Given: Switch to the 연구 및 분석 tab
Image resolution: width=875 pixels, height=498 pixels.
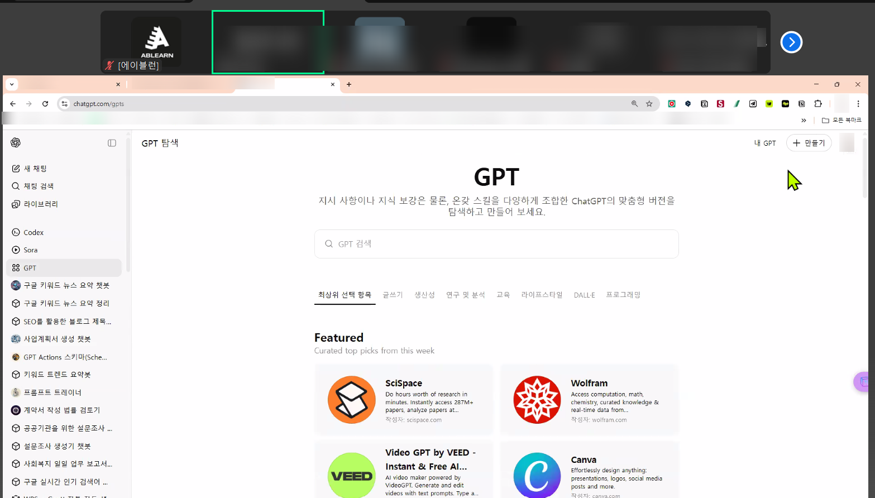Looking at the screenshot, I should [465, 295].
